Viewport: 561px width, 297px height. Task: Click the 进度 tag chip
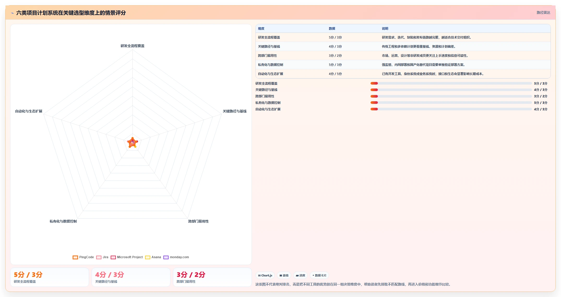pyautogui.click(x=300, y=275)
